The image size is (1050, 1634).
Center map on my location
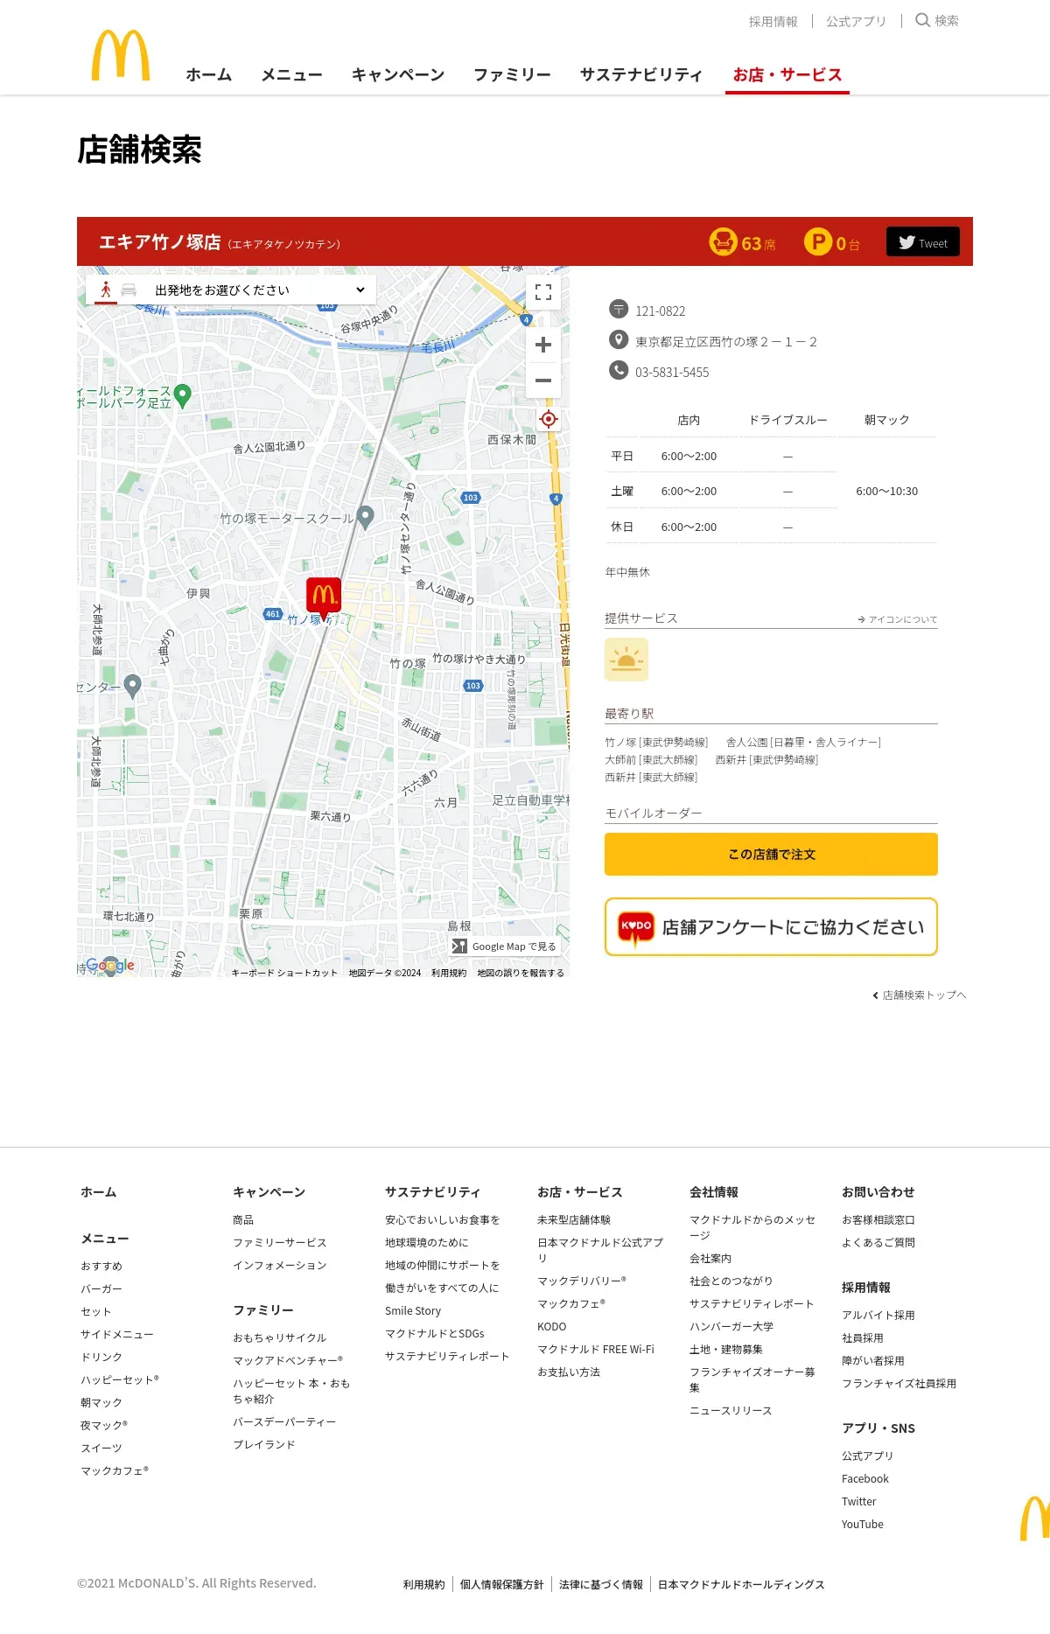[548, 419]
